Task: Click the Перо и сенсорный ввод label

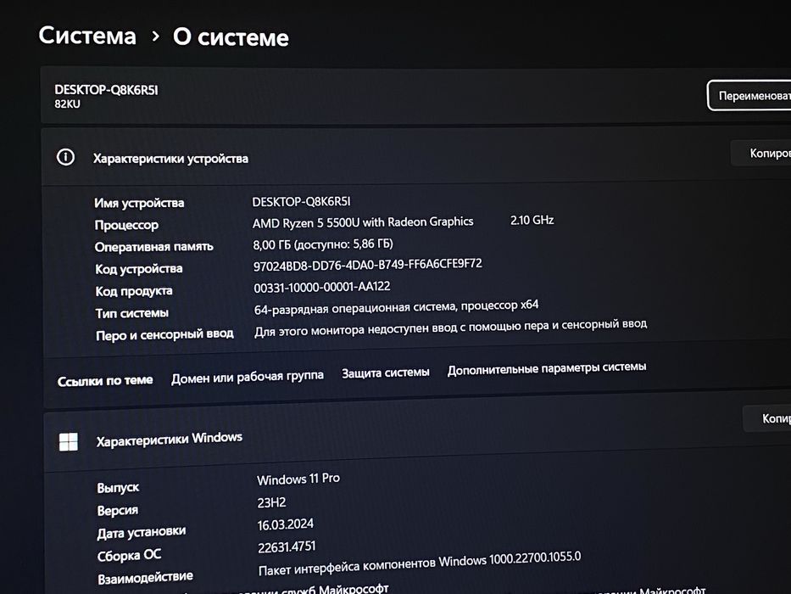Action: click(x=165, y=334)
